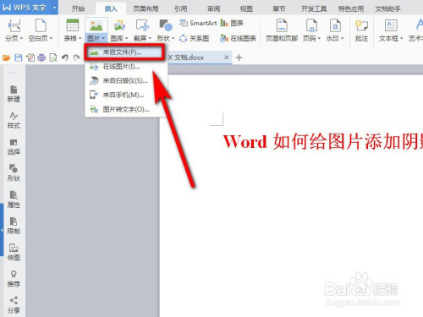Expand the 空白页 dropdown arrow

click(51, 38)
